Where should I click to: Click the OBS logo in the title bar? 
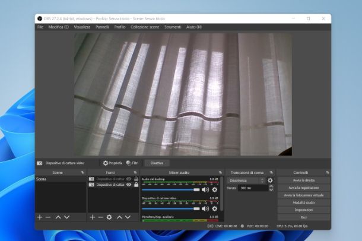pyautogui.click(x=40, y=19)
